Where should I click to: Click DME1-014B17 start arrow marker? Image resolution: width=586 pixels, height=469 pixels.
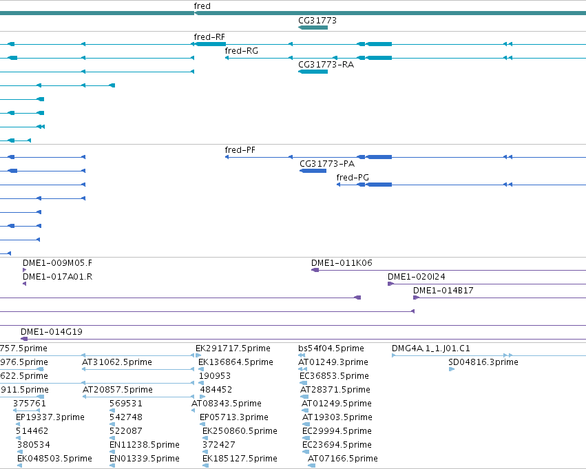(x=417, y=298)
